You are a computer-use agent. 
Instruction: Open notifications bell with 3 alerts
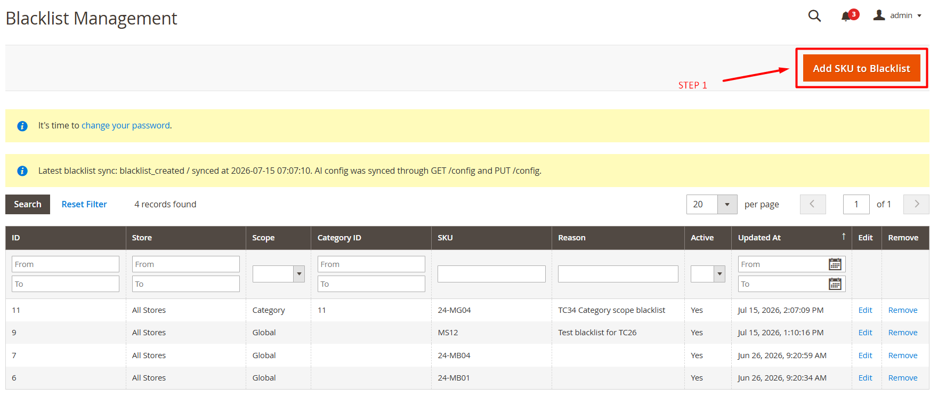(x=850, y=15)
